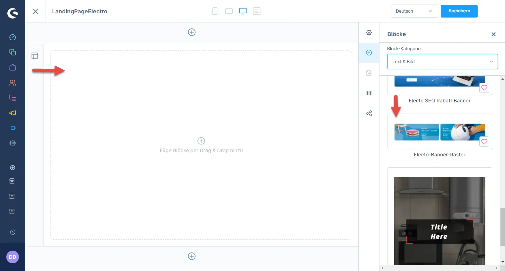The height and width of the screenshot is (271, 505).
Task: Expand the collapsed main sidebar
Action: tap(13, 232)
